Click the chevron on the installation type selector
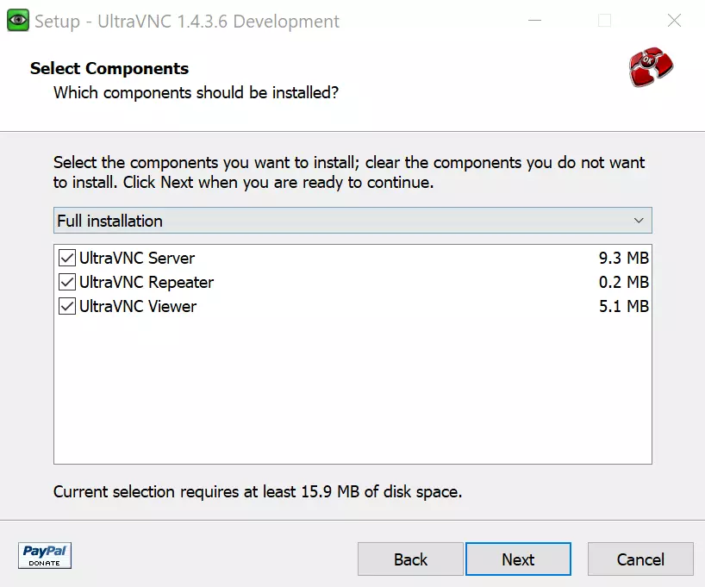 tap(639, 221)
